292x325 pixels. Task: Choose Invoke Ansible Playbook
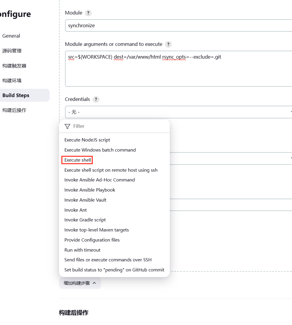coord(90,190)
